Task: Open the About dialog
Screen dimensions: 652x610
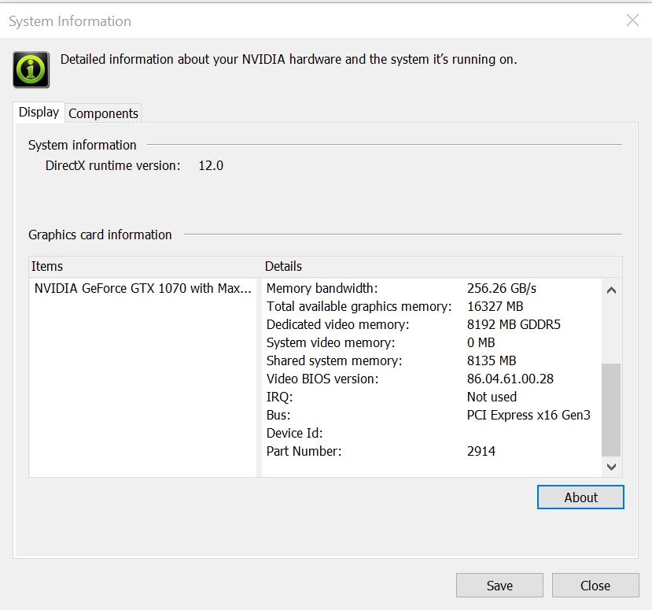Action: click(x=580, y=497)
